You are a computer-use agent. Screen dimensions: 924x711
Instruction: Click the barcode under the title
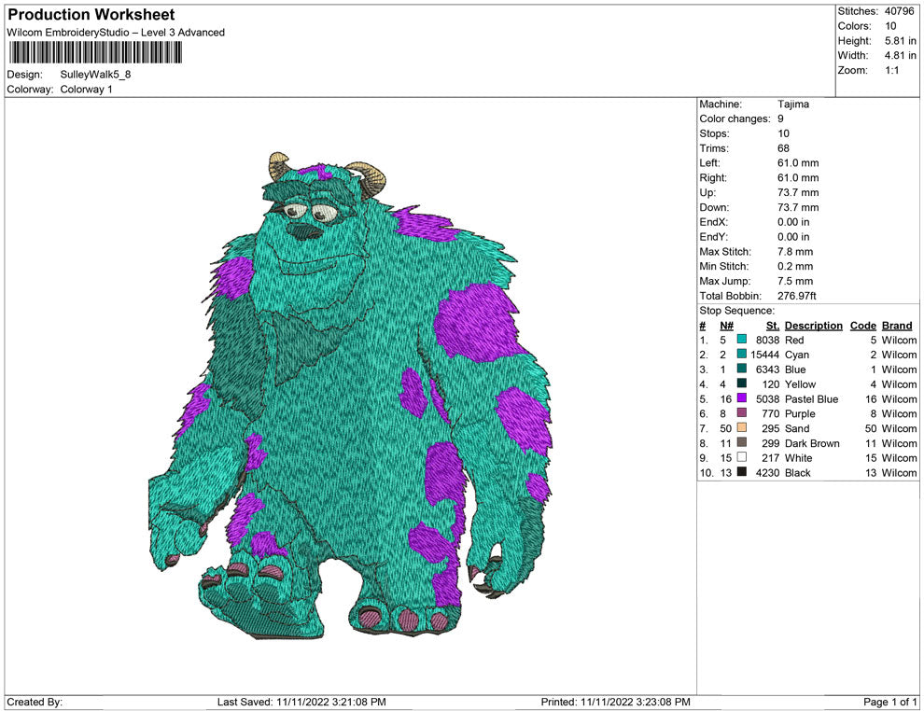point(95,52)
